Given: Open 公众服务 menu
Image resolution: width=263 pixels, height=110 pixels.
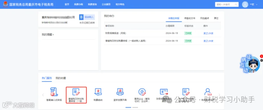Looking at the screenshot, I should [106, 4].
